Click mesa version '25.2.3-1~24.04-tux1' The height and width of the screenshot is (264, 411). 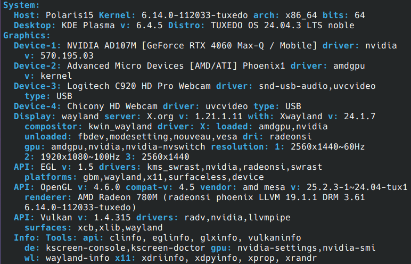point(357,187)
